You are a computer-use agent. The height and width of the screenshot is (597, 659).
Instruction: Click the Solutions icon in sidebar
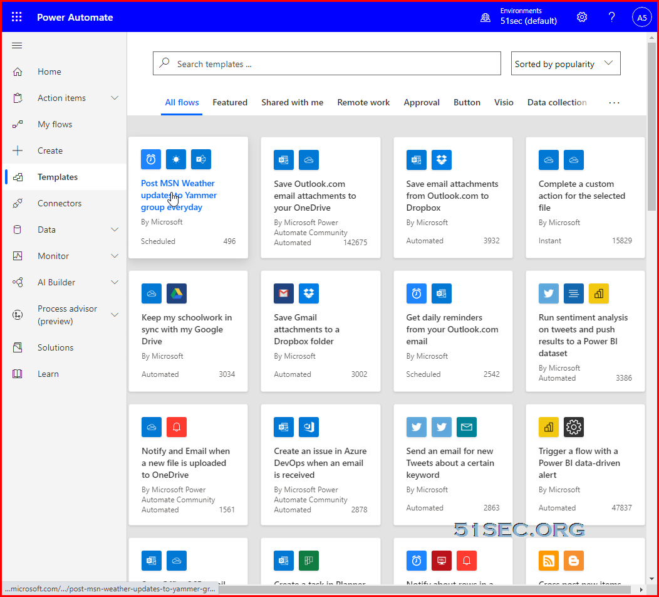[18, 347]
